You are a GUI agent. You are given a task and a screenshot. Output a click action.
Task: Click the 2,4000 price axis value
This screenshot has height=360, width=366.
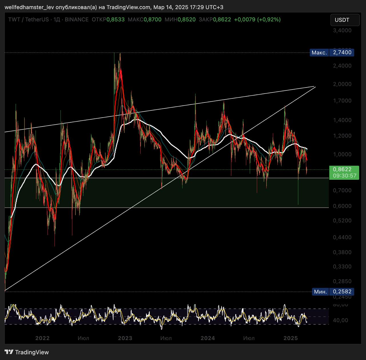[342, 66]
